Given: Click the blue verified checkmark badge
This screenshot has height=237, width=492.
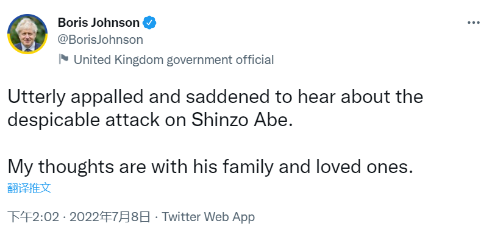Looking at the screenshot, I should [149, 23].
